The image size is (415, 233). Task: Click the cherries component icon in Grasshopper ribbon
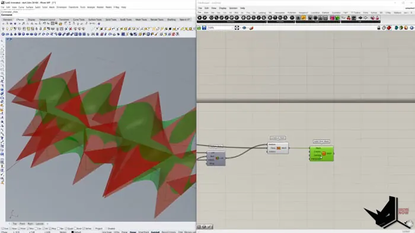point(349,18)
